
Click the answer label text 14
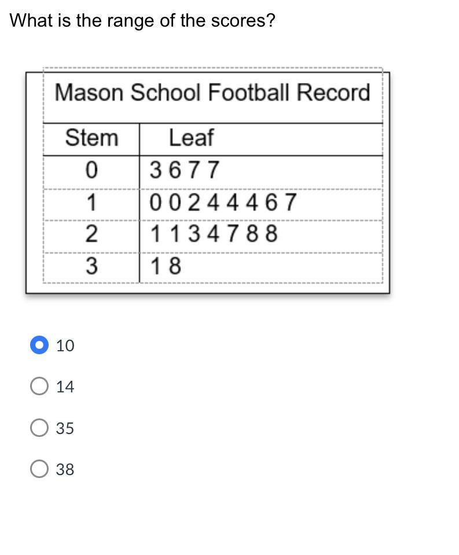[65, 387]
